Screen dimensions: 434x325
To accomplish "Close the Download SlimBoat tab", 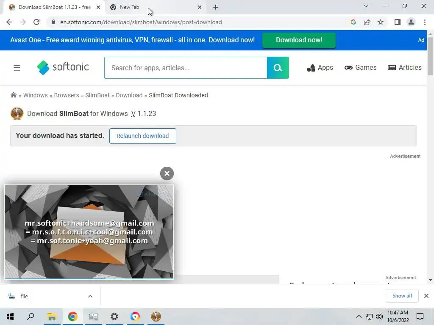I will (98, 7).
